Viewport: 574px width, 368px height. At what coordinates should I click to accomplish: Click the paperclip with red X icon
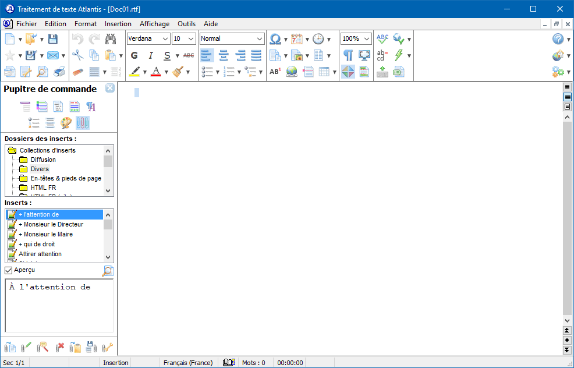59,347
